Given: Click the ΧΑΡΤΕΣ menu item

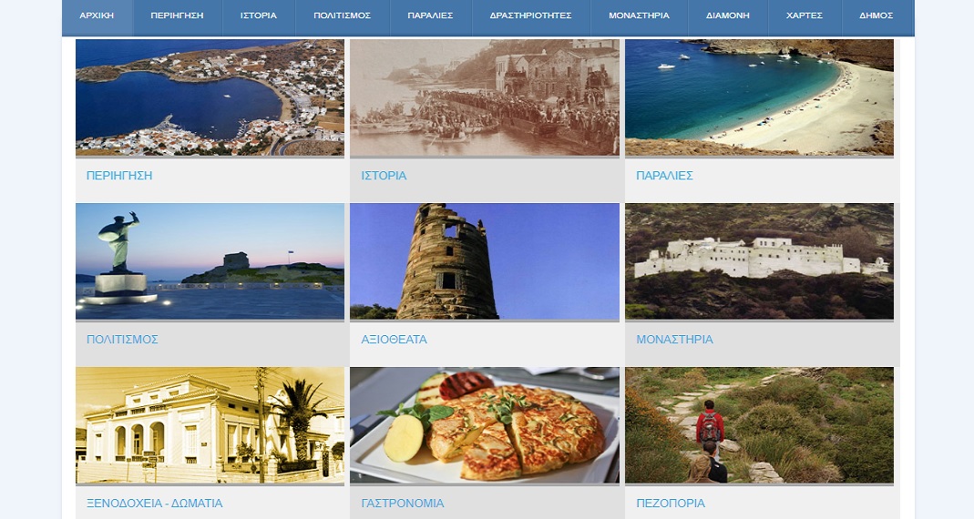Looking at the screenshot, I should 804,15.
